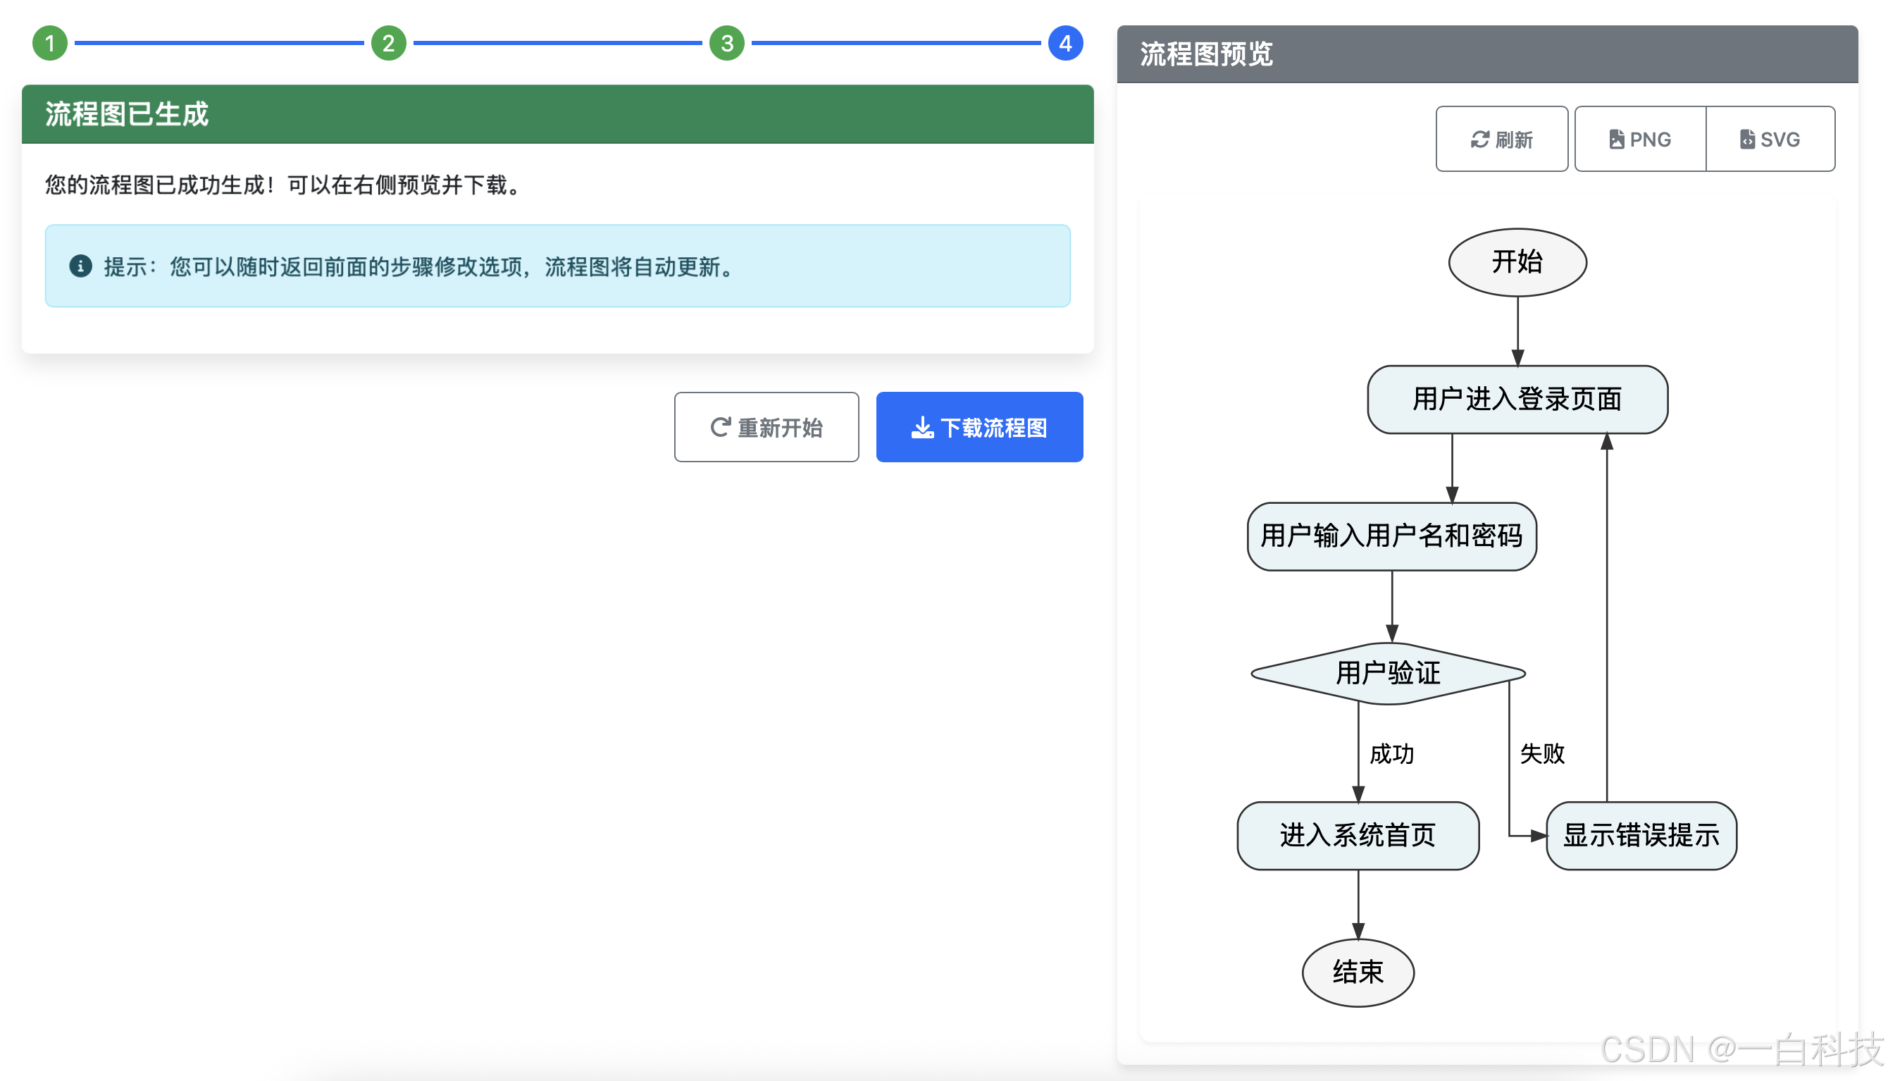Click the 重新开始 restart button

tap(766, 427)
